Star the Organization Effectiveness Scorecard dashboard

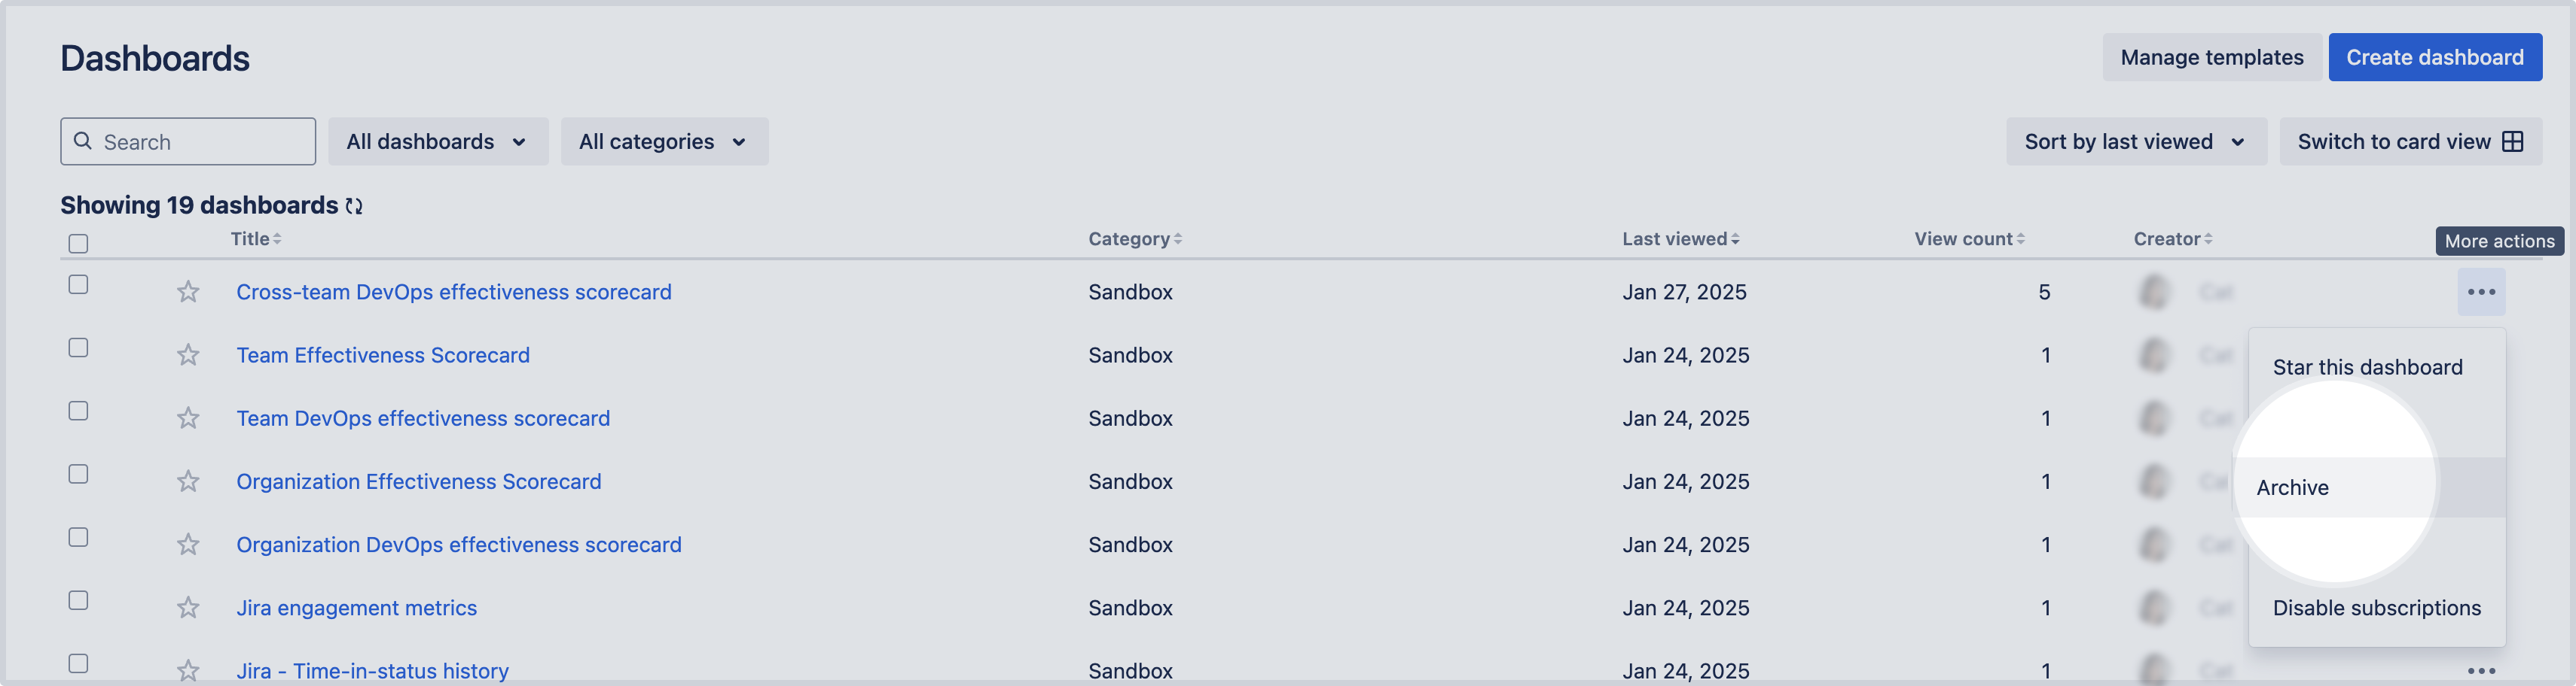click(188, 481)
